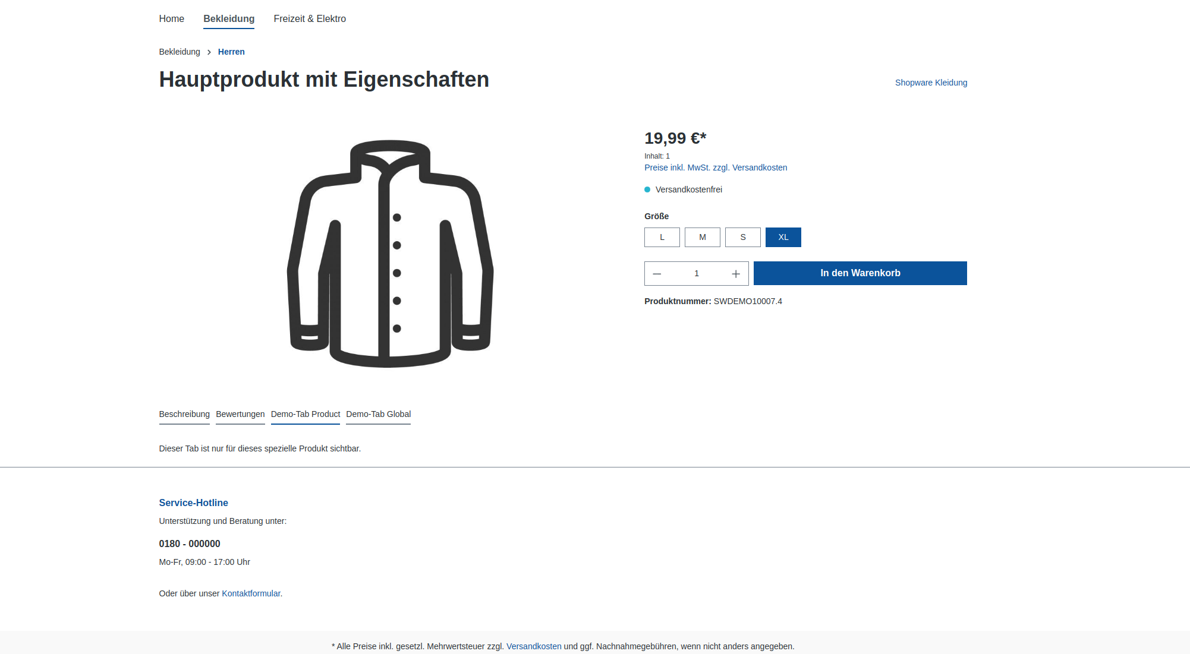Click the quantity input field
The width and height of the screenshot is (1190, 654).
click(x=697, y=274)
